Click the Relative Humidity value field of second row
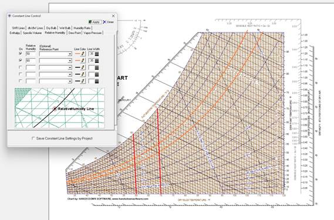 point(31,60)
